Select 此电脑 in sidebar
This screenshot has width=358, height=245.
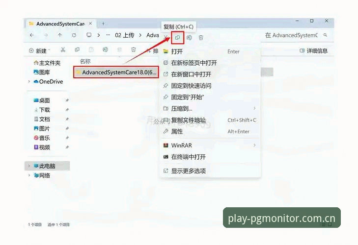(47, 166)
